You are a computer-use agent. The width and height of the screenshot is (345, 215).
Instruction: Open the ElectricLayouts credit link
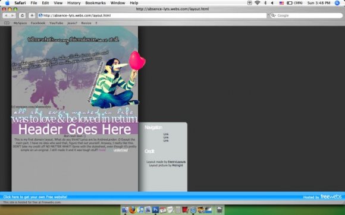point(177,162)
